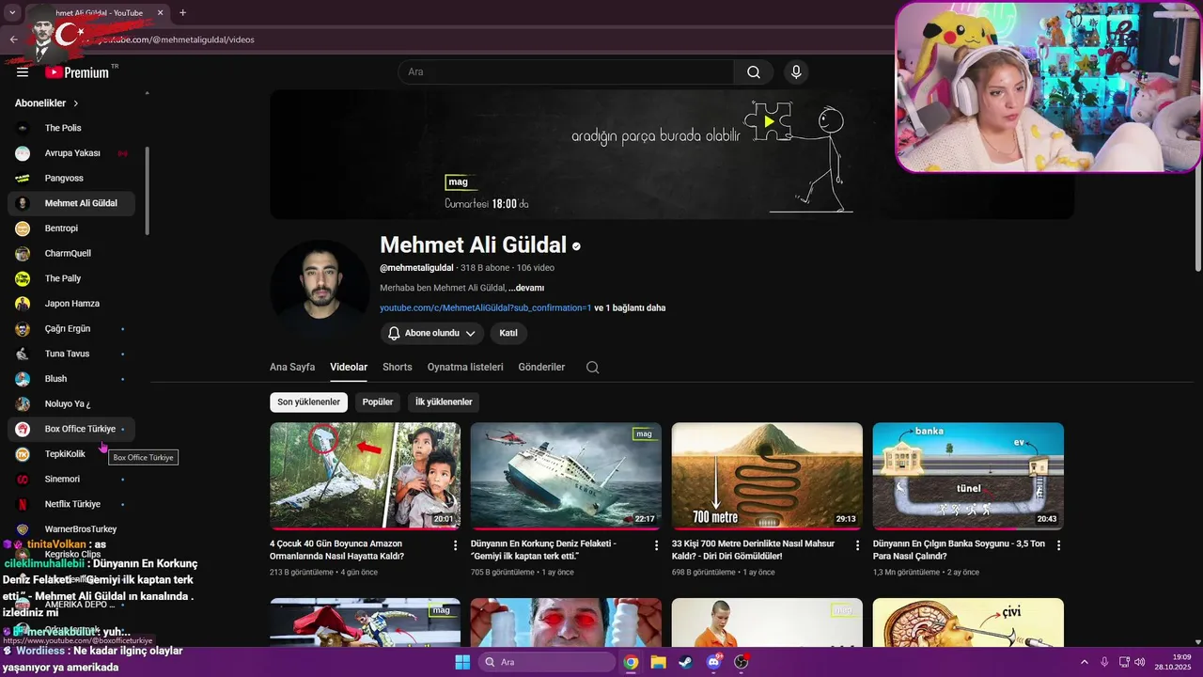Click the channel verified badge
Screen dimensions: 1203x677
click(576, 246)
